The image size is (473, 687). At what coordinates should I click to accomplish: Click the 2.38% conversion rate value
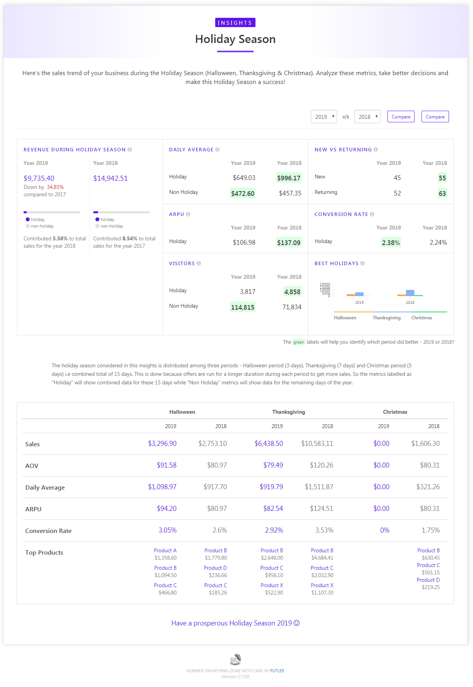[391, 243]
